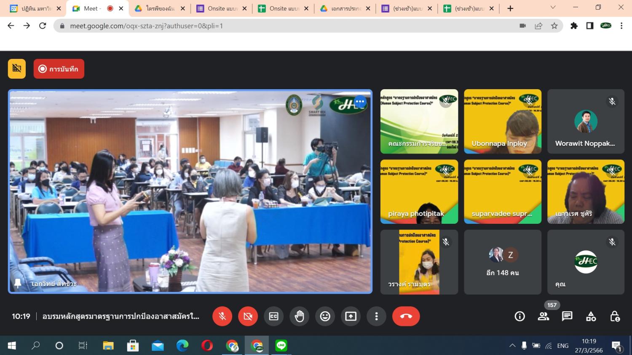
Task: Turn on the camera
Action: pyautogui.click(x=248, y=316)
